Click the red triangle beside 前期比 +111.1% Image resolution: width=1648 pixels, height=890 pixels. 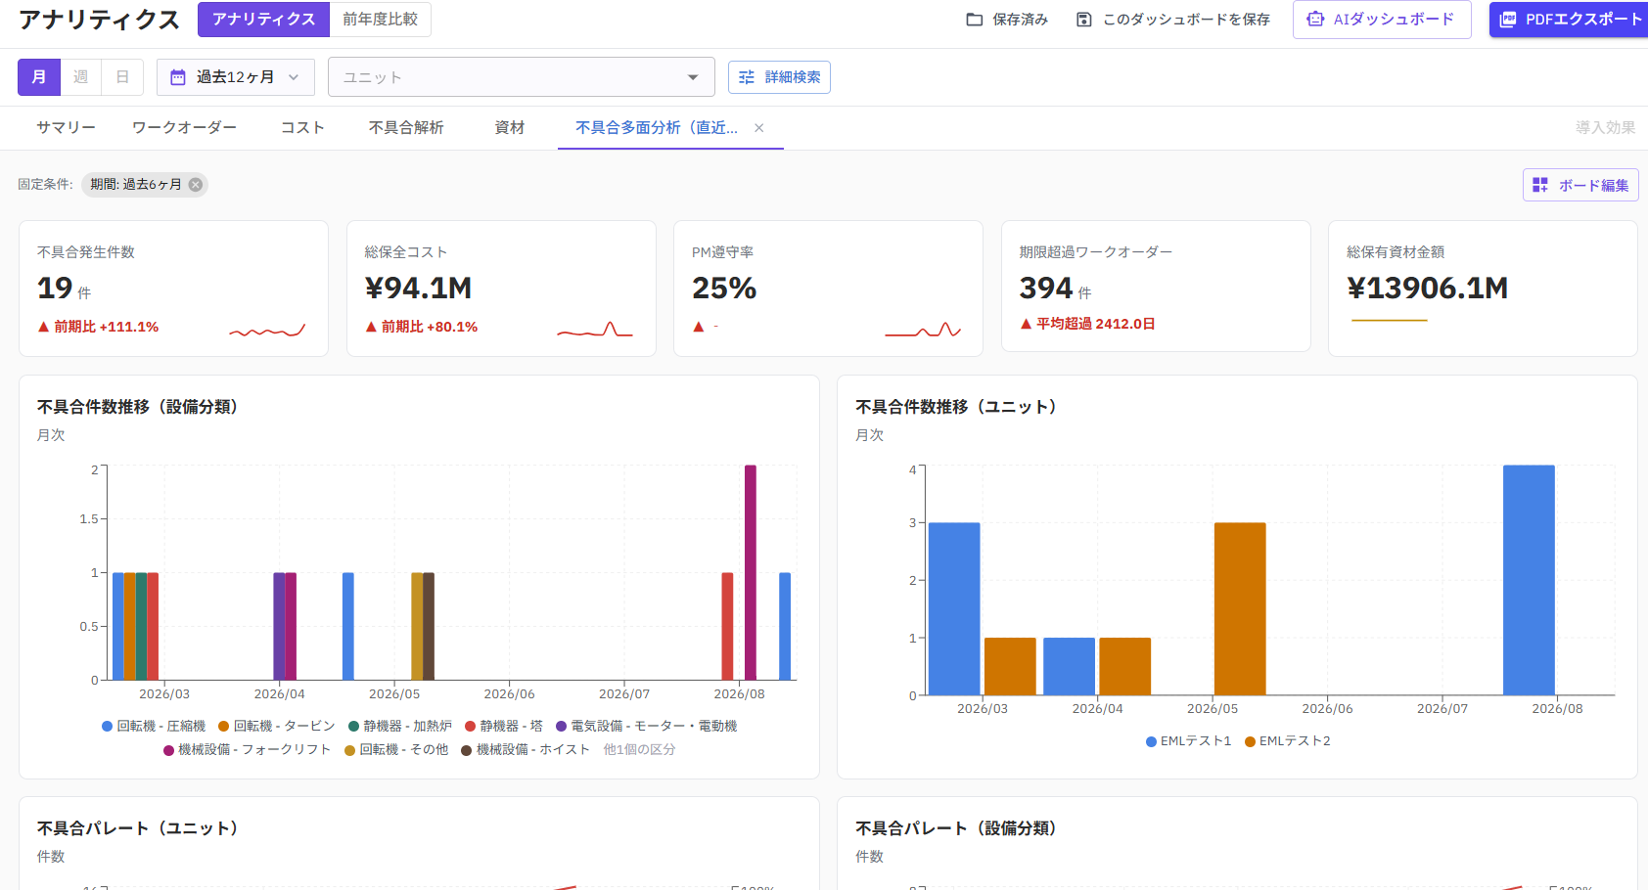tap(43, 327)
